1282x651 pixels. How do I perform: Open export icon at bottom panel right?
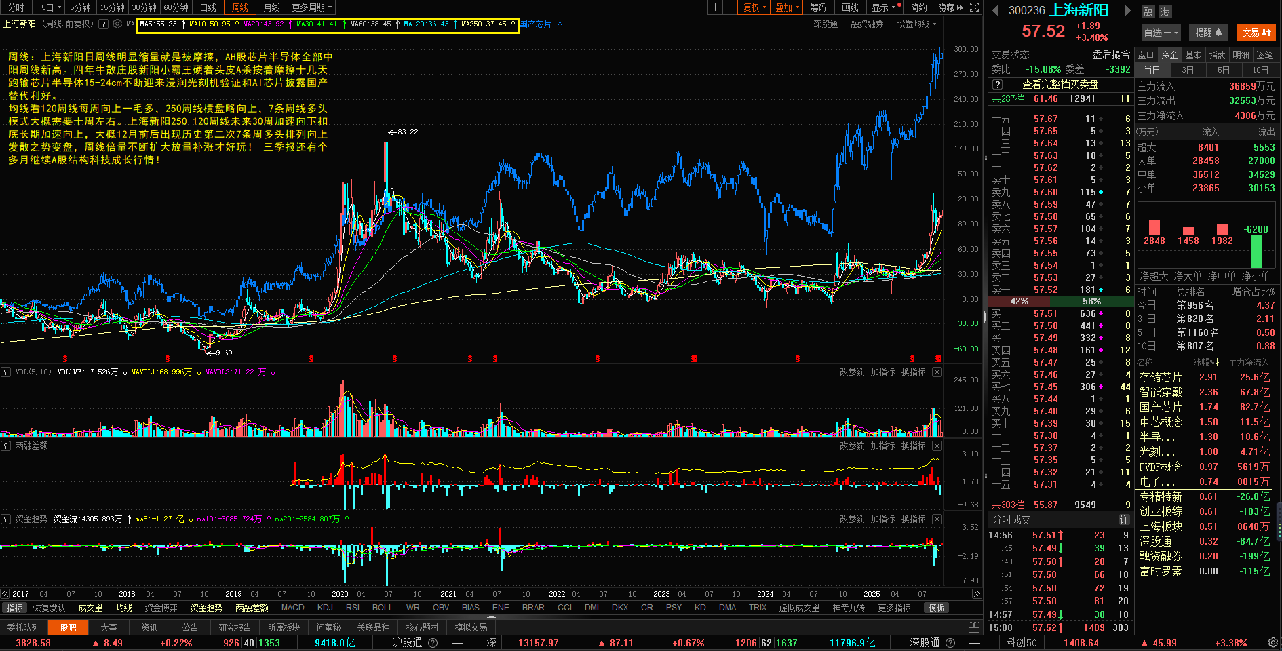pyautogui.click(x=974, y=627)
